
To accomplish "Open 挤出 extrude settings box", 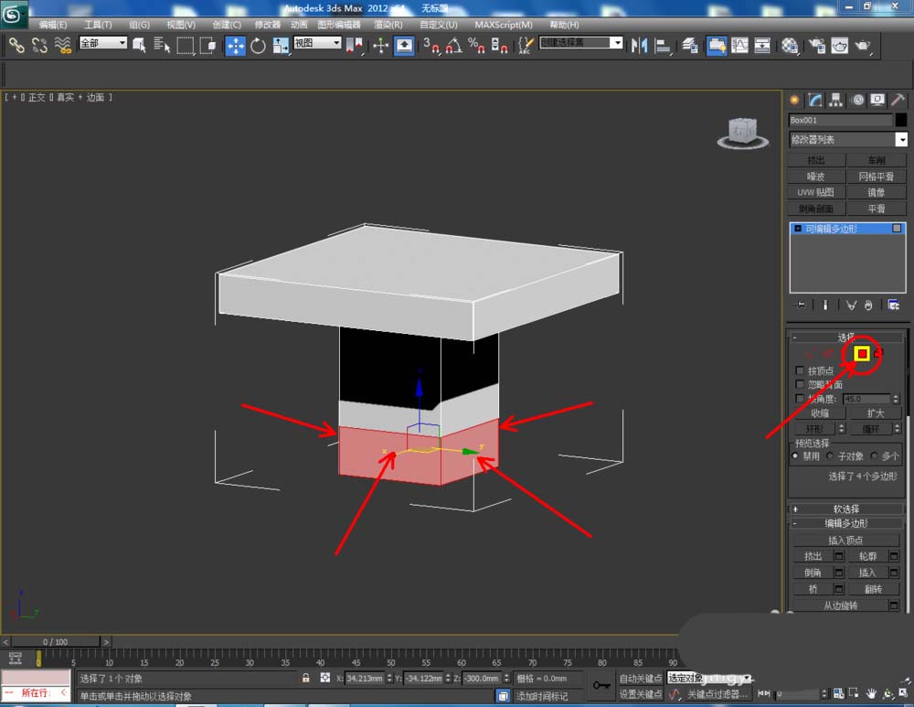I will click(839, 556).
